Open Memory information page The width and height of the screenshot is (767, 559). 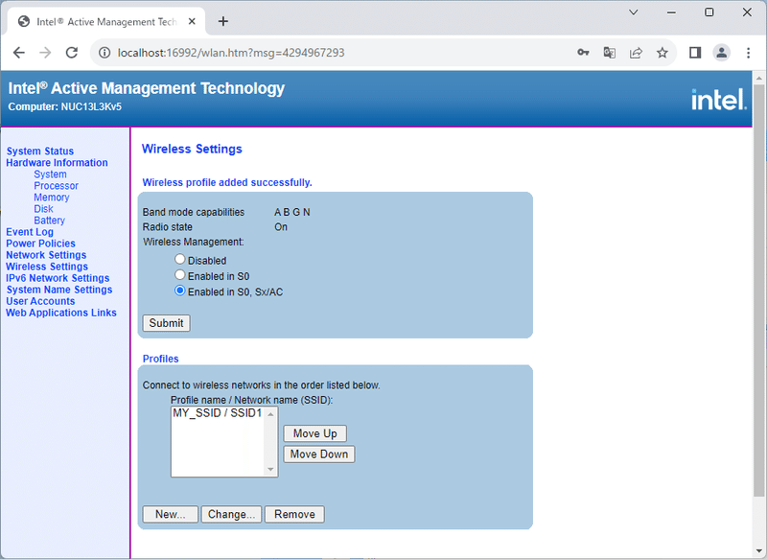point(52,198)
